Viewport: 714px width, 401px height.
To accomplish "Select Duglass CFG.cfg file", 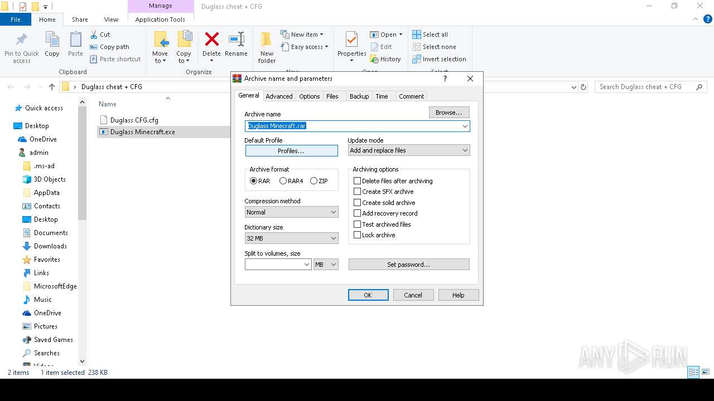I will (134, 120).
